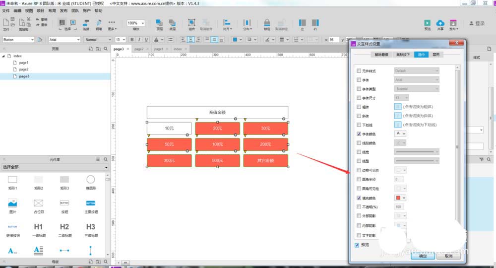Click the Login (登录) user icon
The height and width of the screenshot is (268, 496).
pos(471,23)
